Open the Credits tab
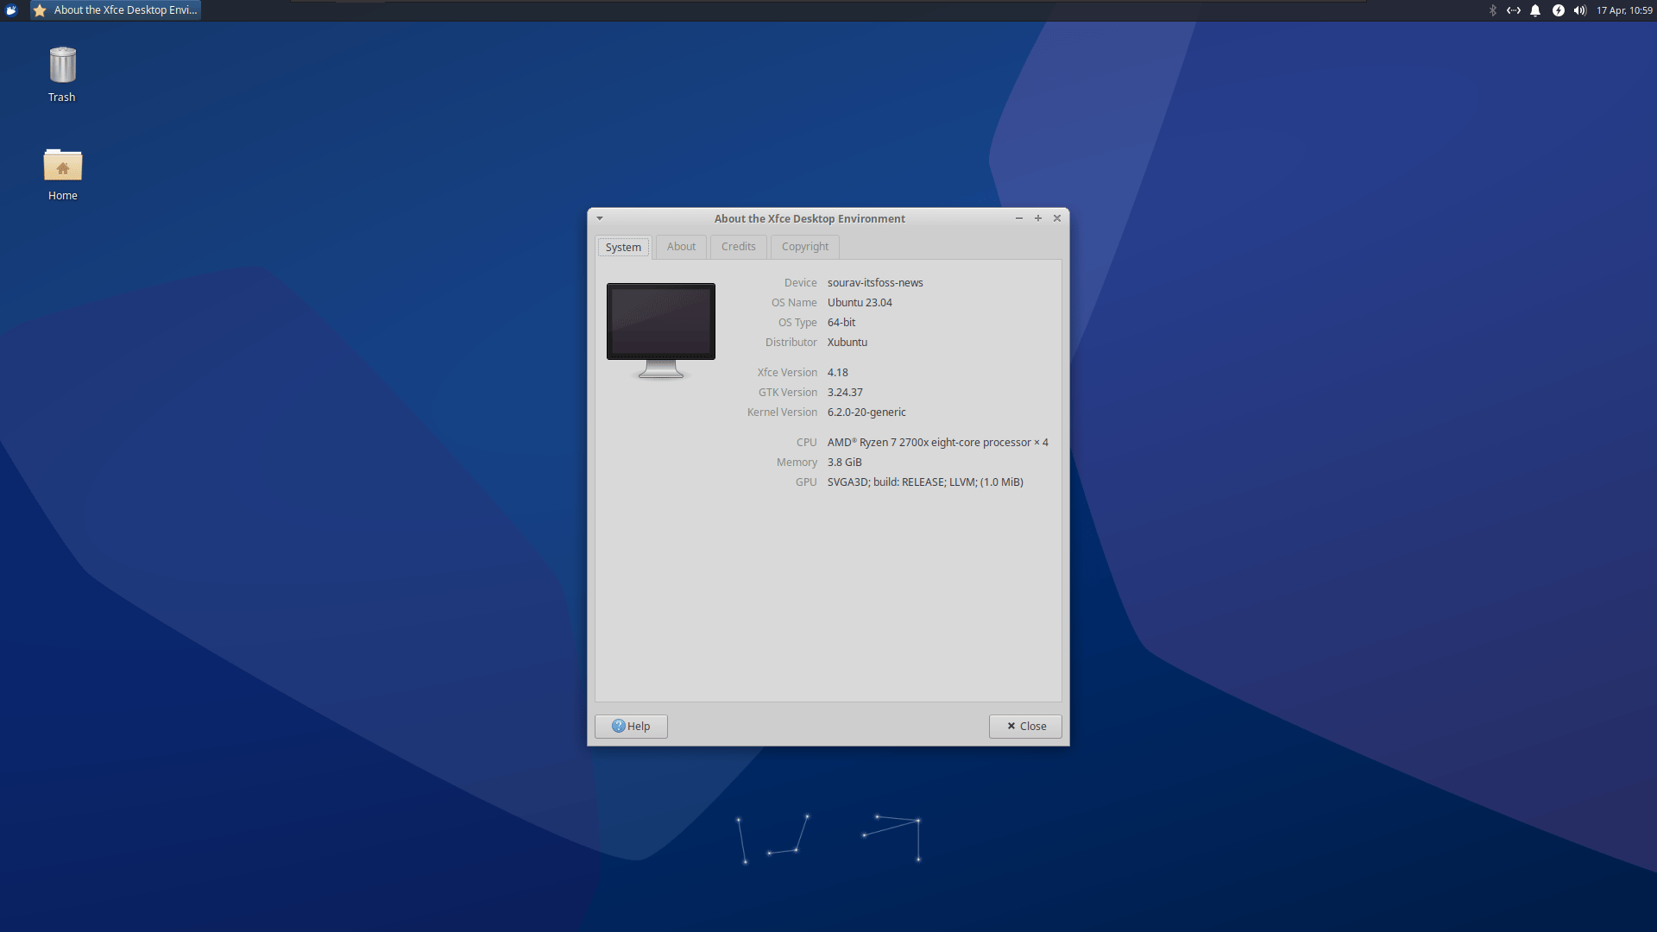The width and height of the screenshot is (1657, 932). tap(739, 246)
